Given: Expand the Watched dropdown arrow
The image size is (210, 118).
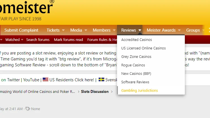Looking at the screenshot, I should pos(22,40).
